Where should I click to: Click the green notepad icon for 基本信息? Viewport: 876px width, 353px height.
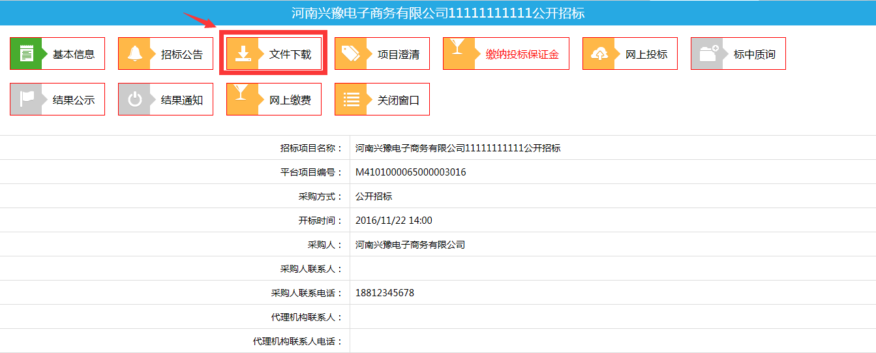tap(26, 54)
